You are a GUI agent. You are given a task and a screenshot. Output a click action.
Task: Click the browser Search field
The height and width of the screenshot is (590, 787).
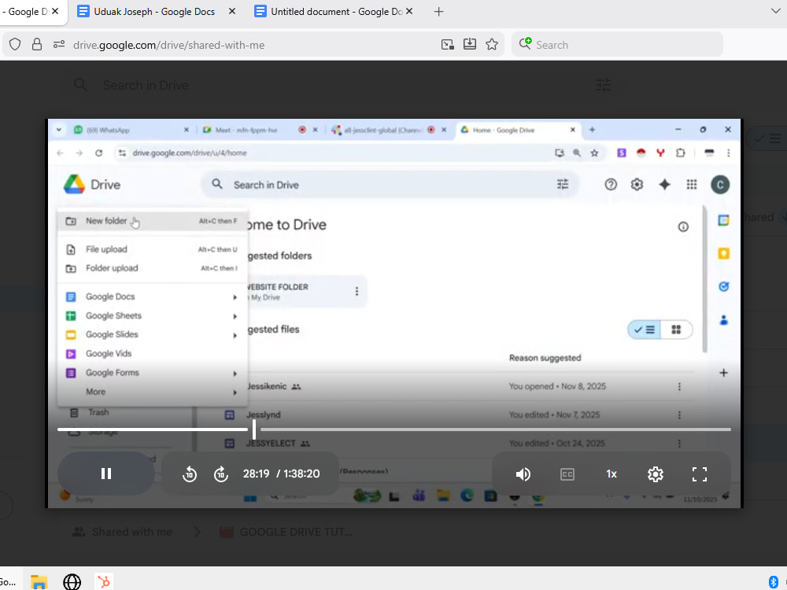pos(617,45)
